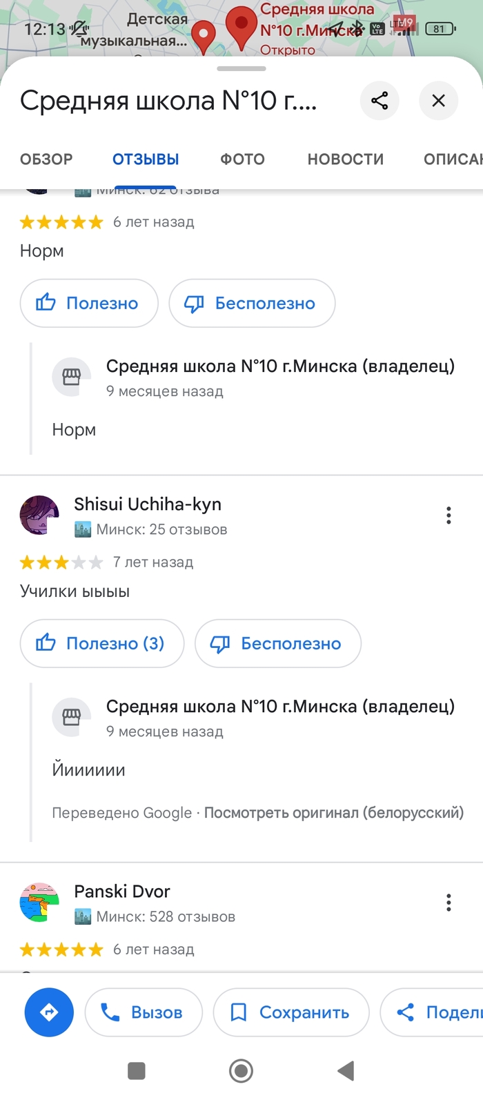The width and height of the screenshot is (483, 1100).
Task: Tap the Android home navigation button
Action: 241,1071
